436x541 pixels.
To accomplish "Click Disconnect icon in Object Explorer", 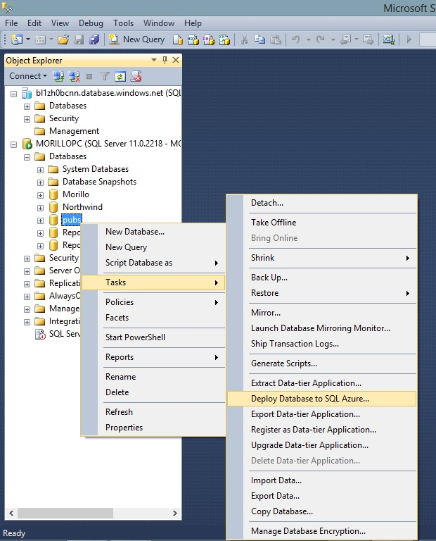I will pyautogui.click(x=74, y=76).
